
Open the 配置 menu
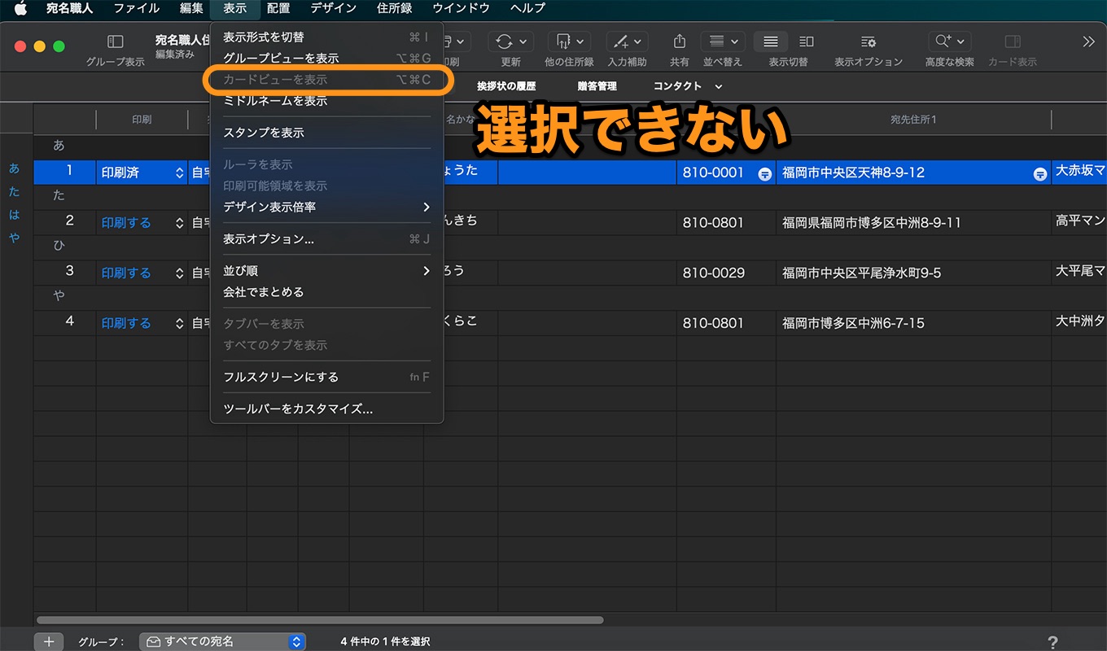278,8
